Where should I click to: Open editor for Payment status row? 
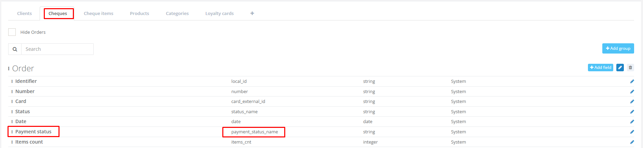(x=632, y=132)
